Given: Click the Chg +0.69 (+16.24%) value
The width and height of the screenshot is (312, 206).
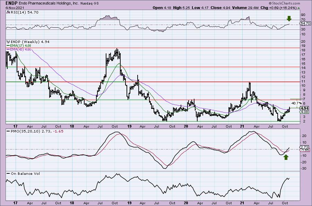Looking at the screenshot, I should [279, 8].
